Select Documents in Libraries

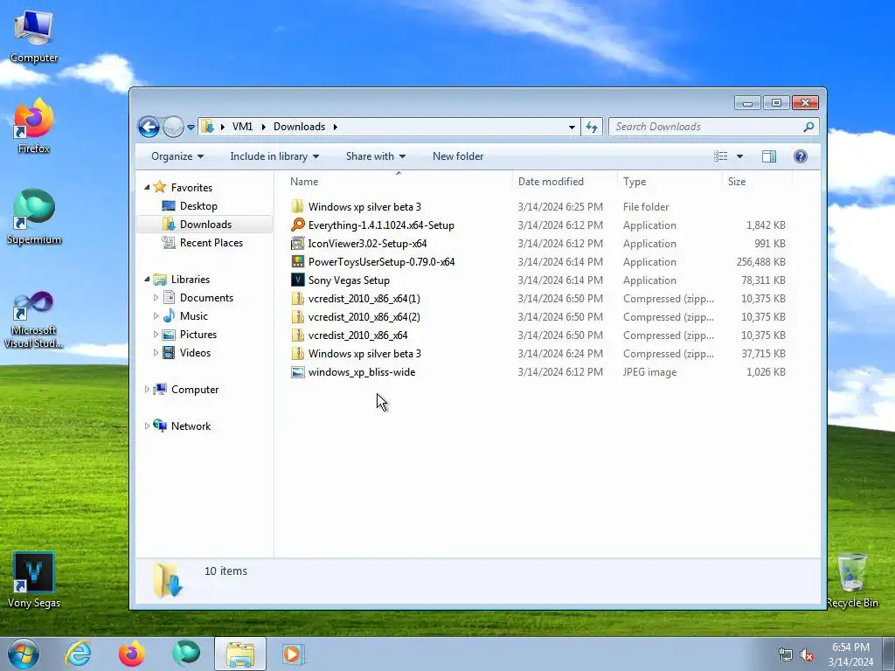coord(206,297)
